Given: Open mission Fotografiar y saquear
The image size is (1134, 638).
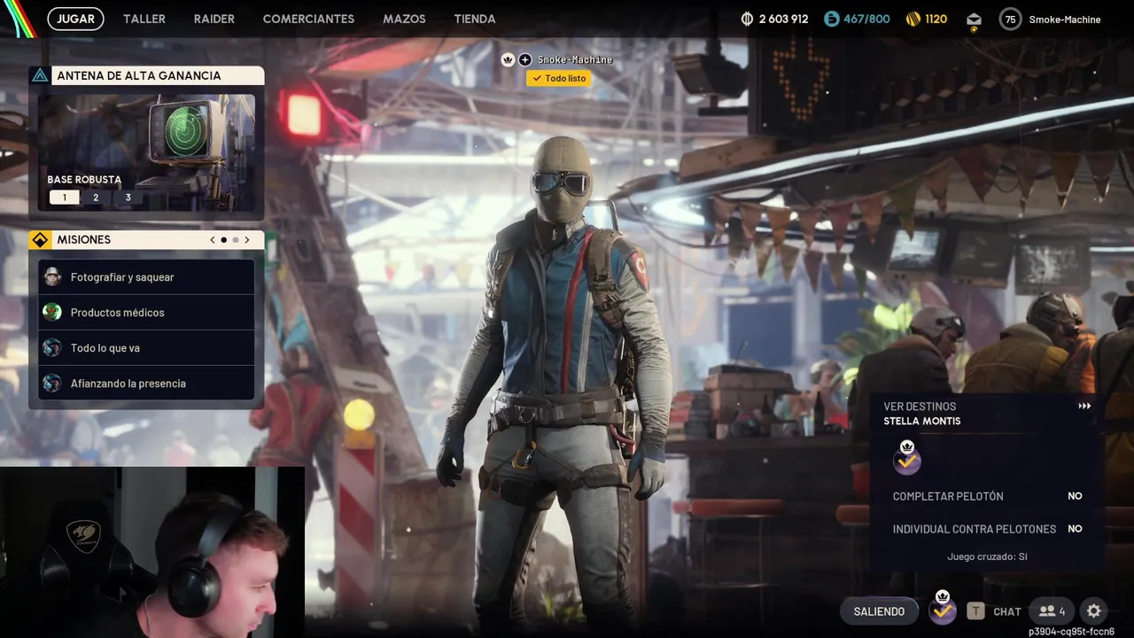Looking at the screenshot, I should click(147, 276).
